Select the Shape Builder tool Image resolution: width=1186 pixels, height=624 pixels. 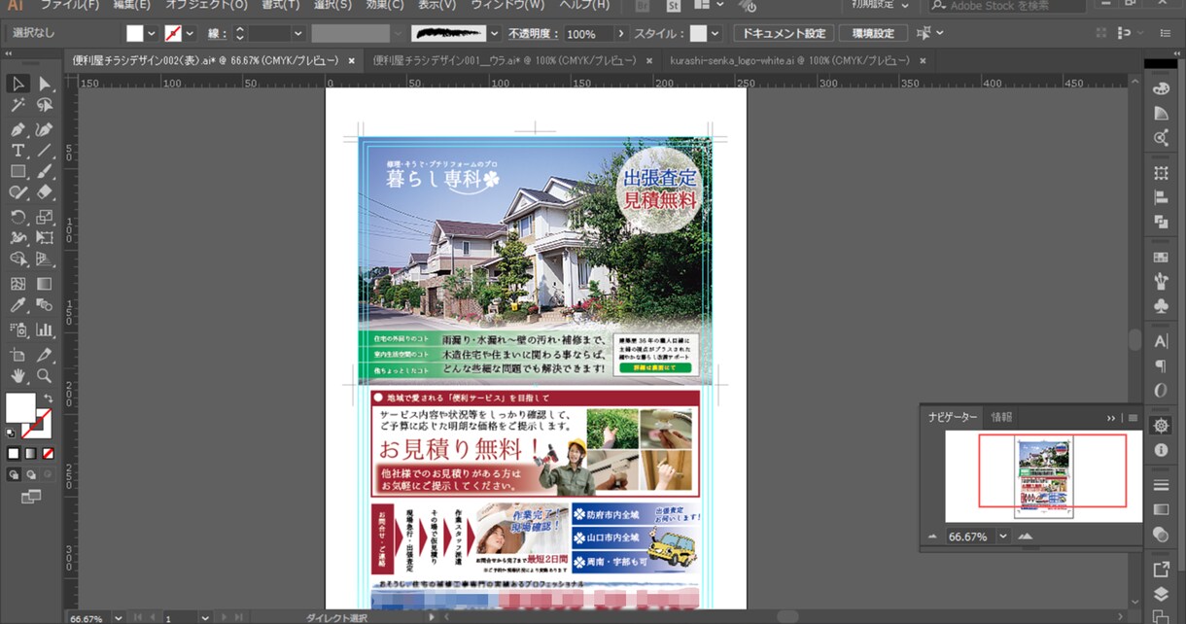point(17,260)
